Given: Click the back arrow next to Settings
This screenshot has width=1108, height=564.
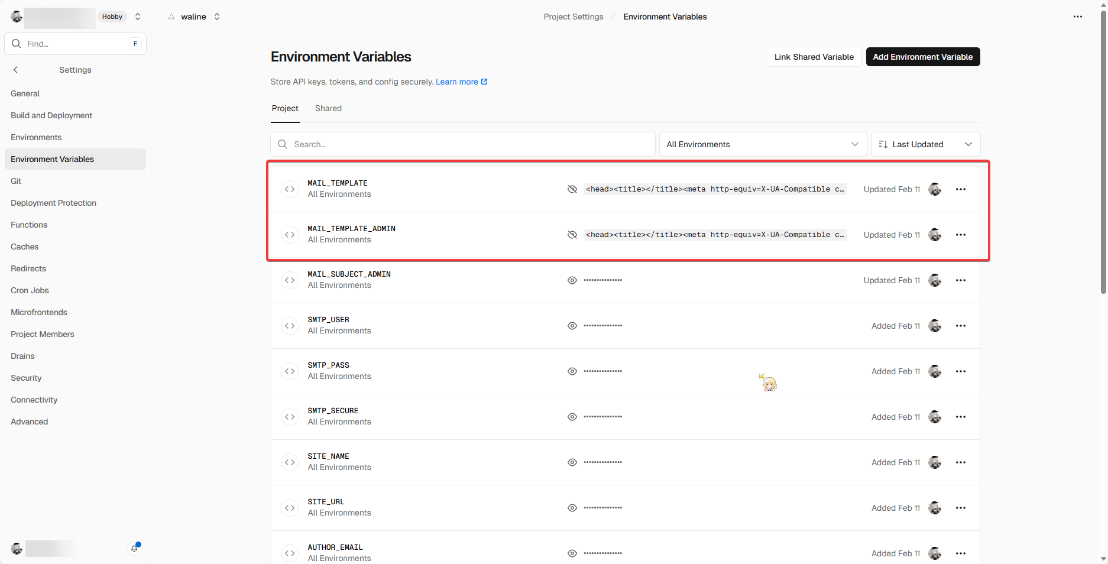Looking at the screenshot, I should 16,70.
